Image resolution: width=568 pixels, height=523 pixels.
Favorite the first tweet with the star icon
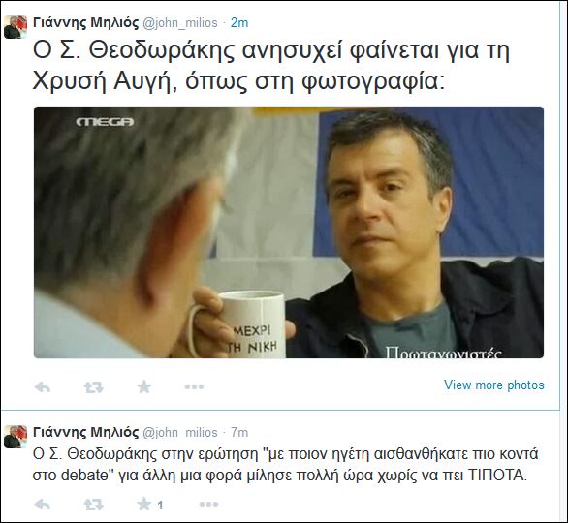pos(144,386)
